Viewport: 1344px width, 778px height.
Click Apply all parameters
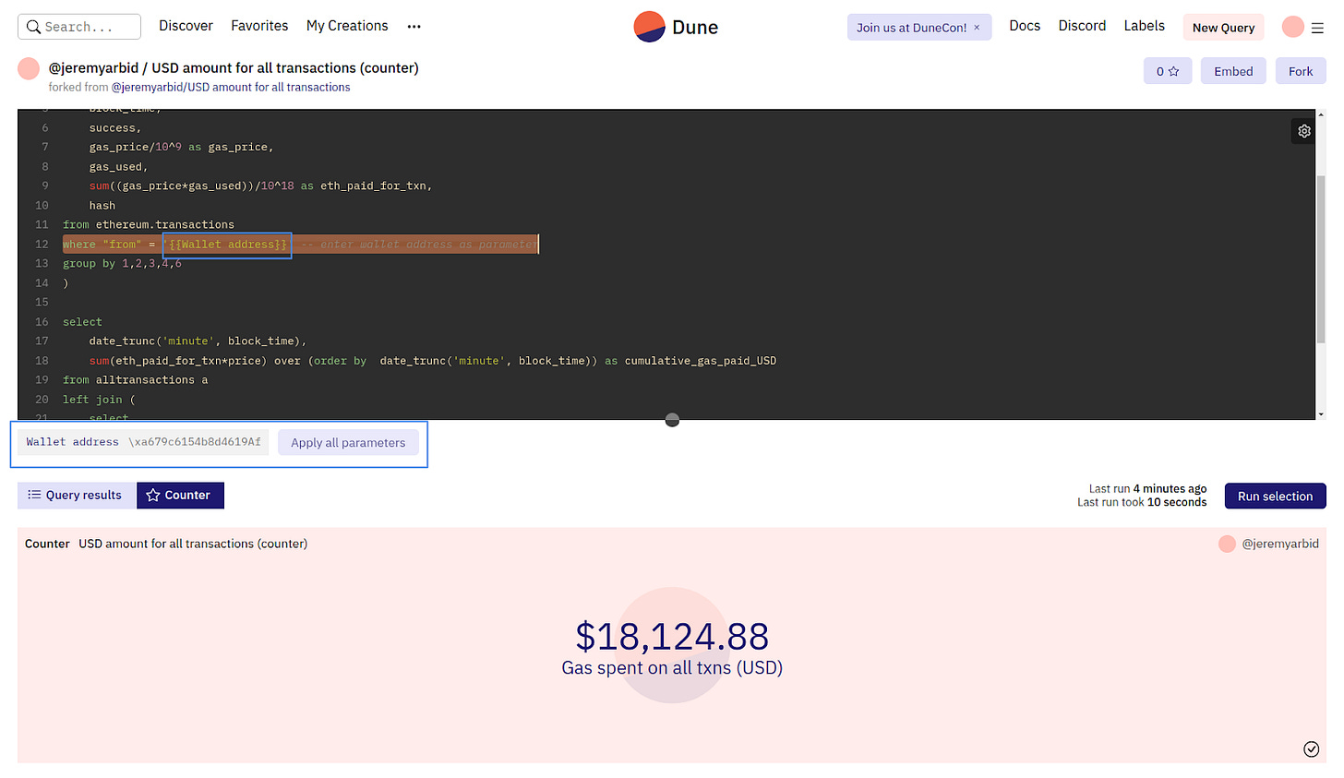point(348,443)
